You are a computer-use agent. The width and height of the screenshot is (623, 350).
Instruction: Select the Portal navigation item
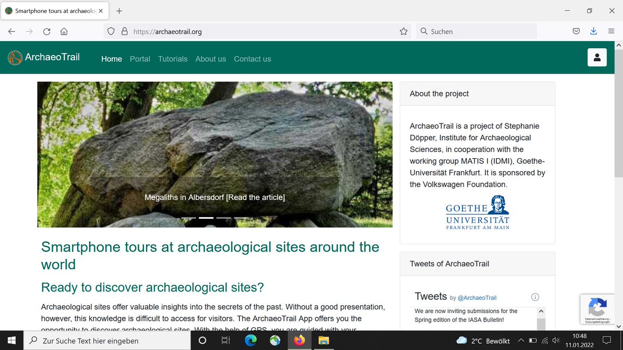click(140, 59)
